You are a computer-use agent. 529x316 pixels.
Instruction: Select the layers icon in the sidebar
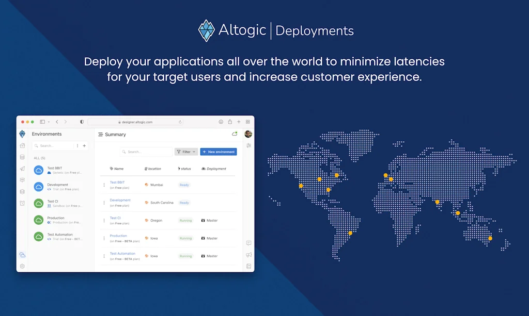(x=22, y=191)
